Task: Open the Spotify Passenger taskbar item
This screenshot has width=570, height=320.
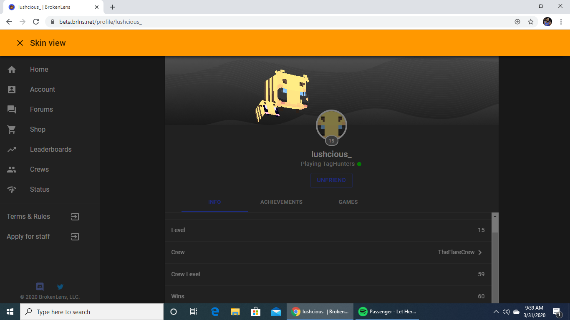Action: (388, 312)
